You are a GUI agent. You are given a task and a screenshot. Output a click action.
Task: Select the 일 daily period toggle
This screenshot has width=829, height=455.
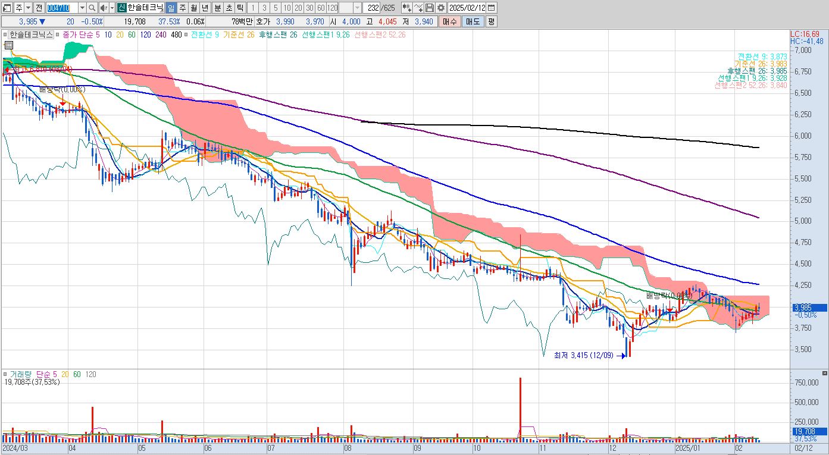click(x=171, y=8)
